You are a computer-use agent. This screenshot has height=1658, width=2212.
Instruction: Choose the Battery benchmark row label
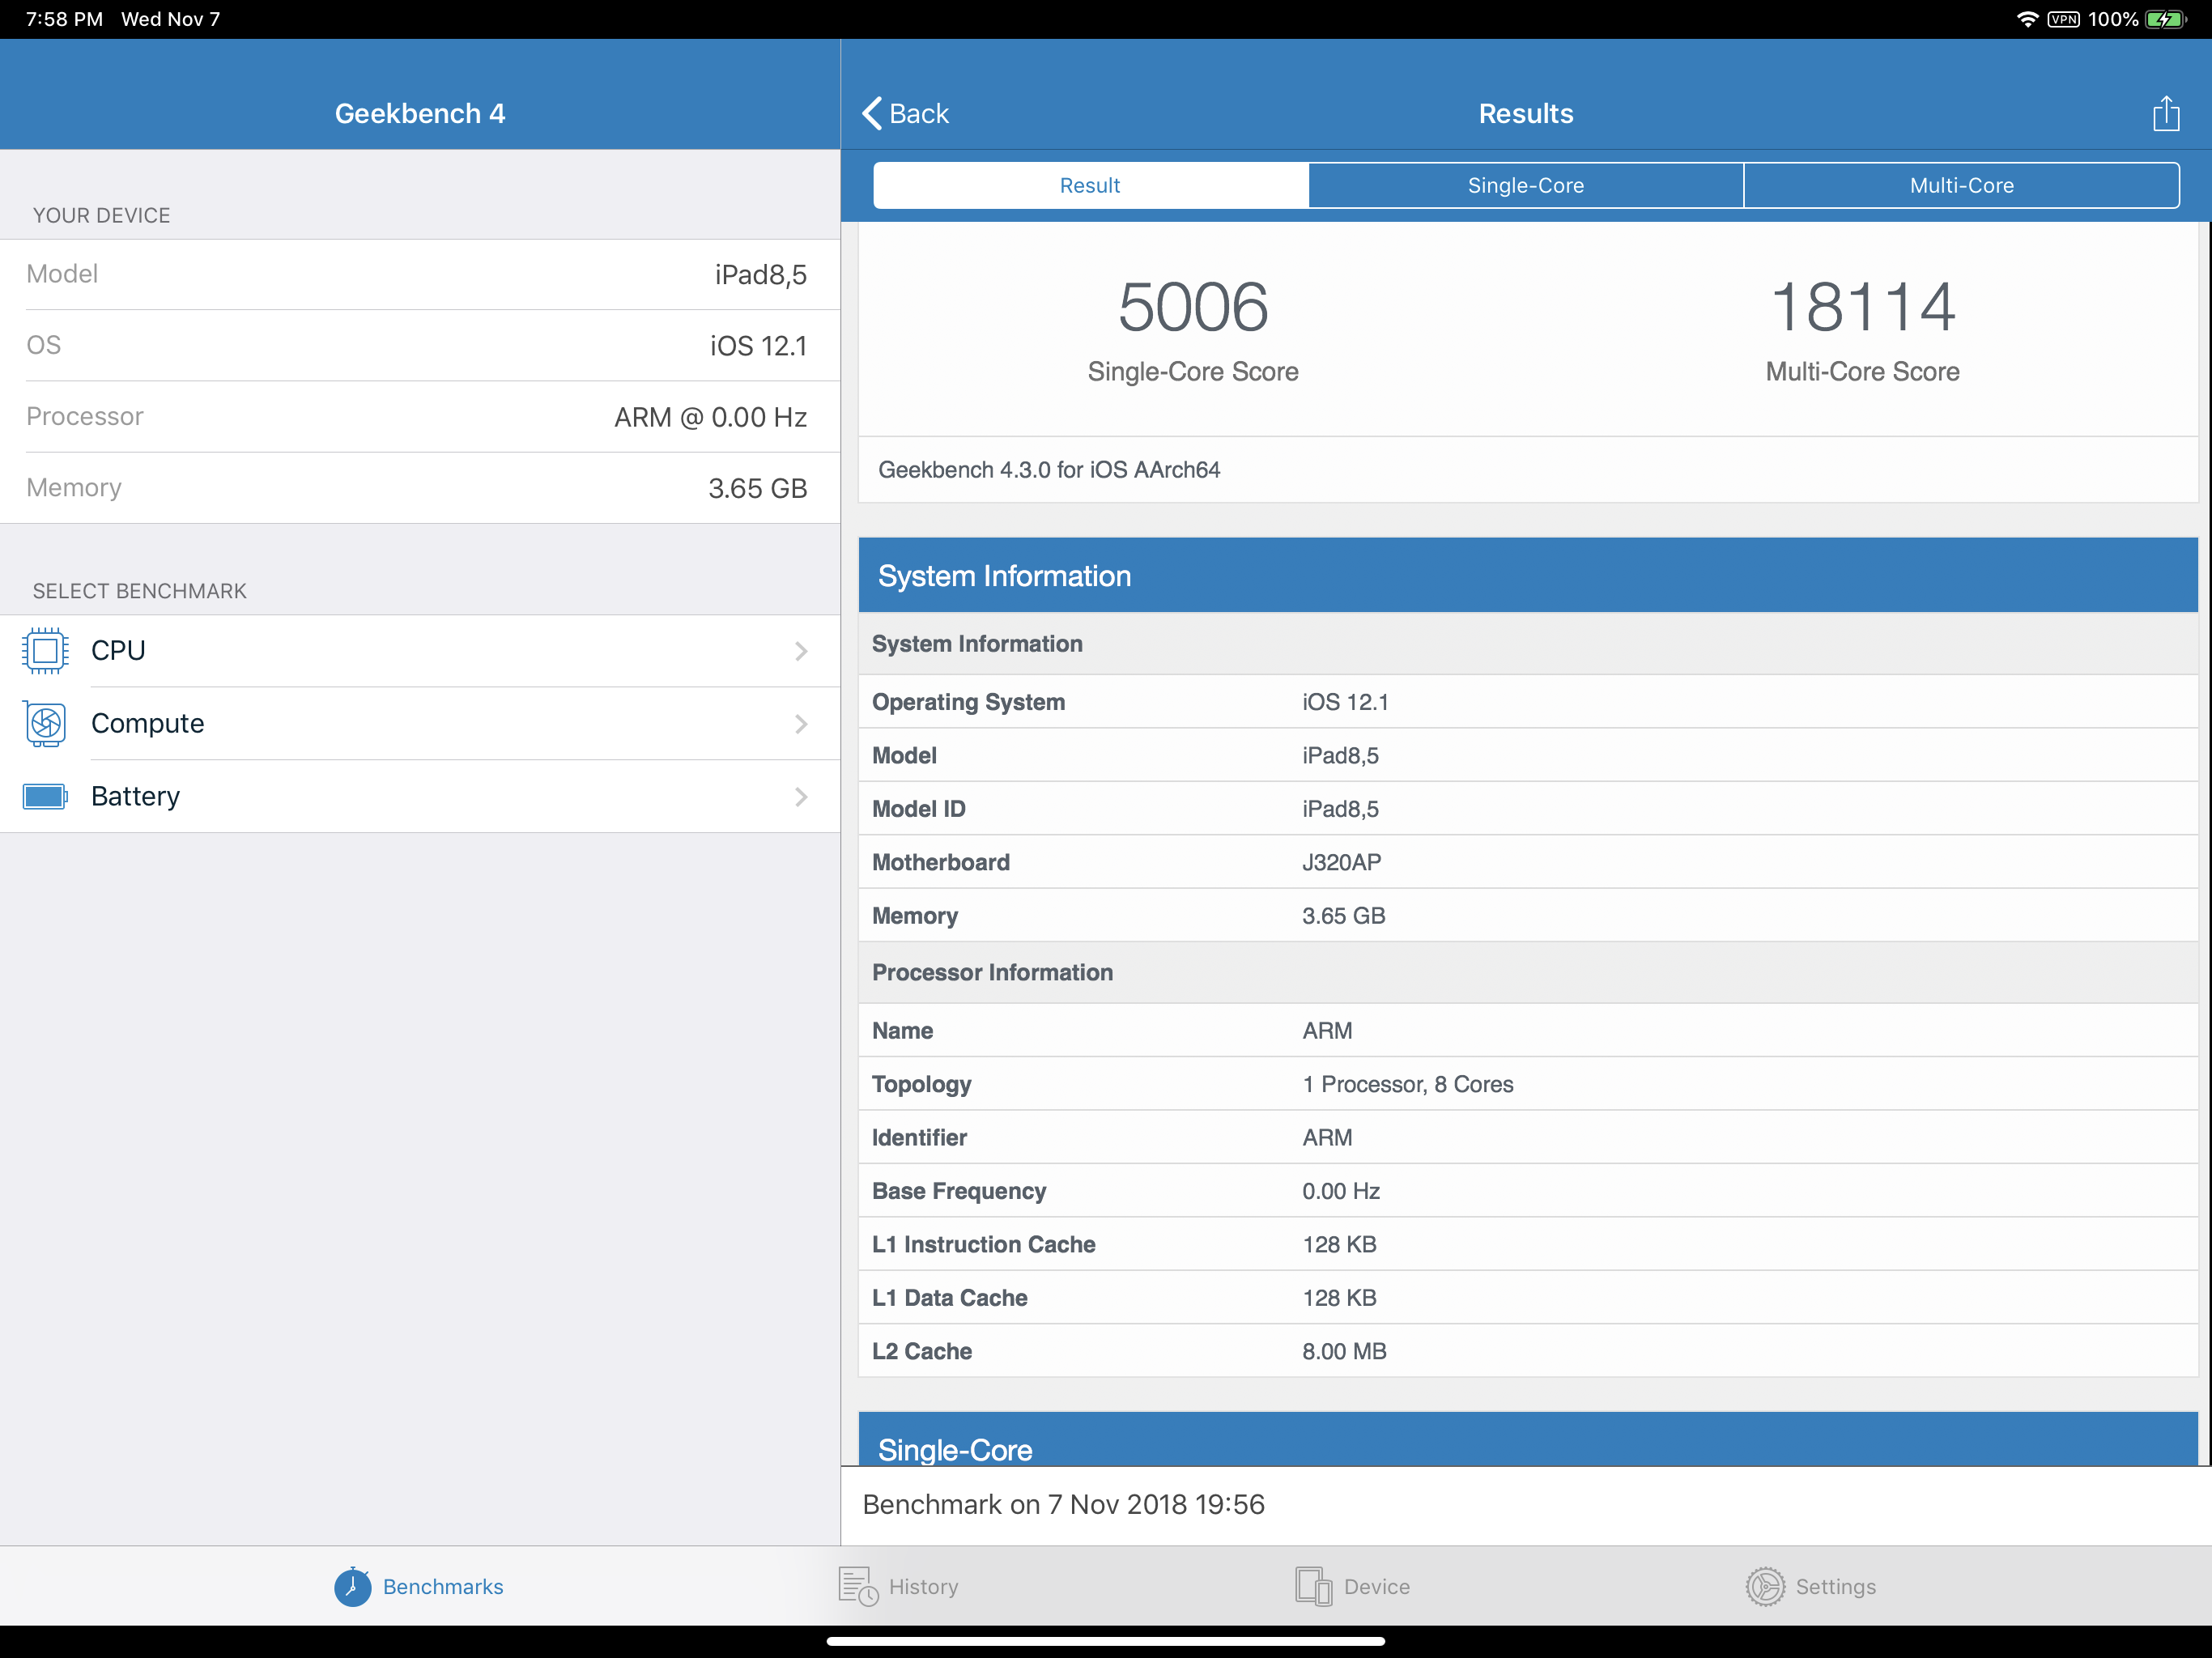pos(135,797)
